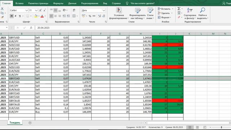Click Форматировать как таблицу button

click(x=137, y=13)
